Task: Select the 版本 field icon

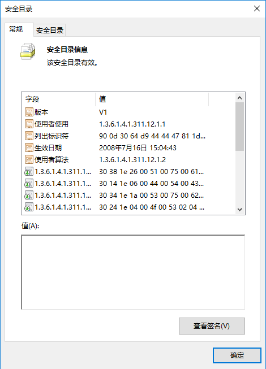Action: pyautogui.click(x=29, y=112)
